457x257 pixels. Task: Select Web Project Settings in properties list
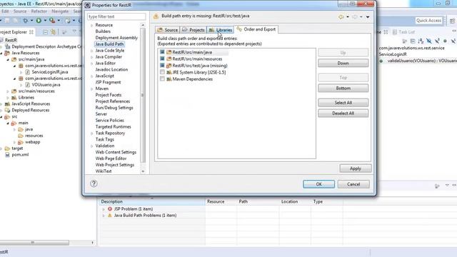click(114, 165)
